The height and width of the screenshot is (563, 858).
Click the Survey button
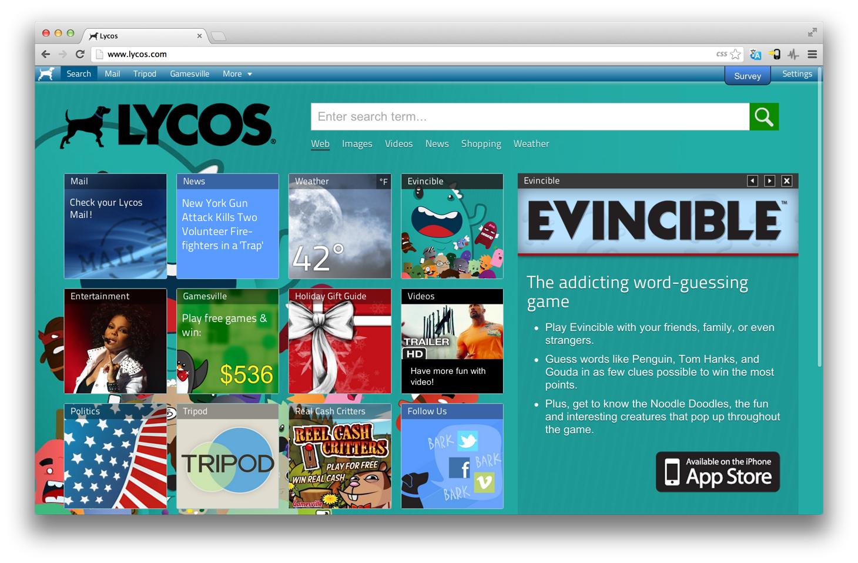pos(747,76)
